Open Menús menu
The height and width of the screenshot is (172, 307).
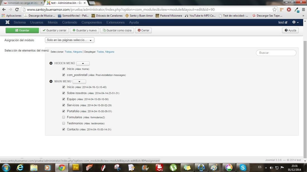coord(53,22)
